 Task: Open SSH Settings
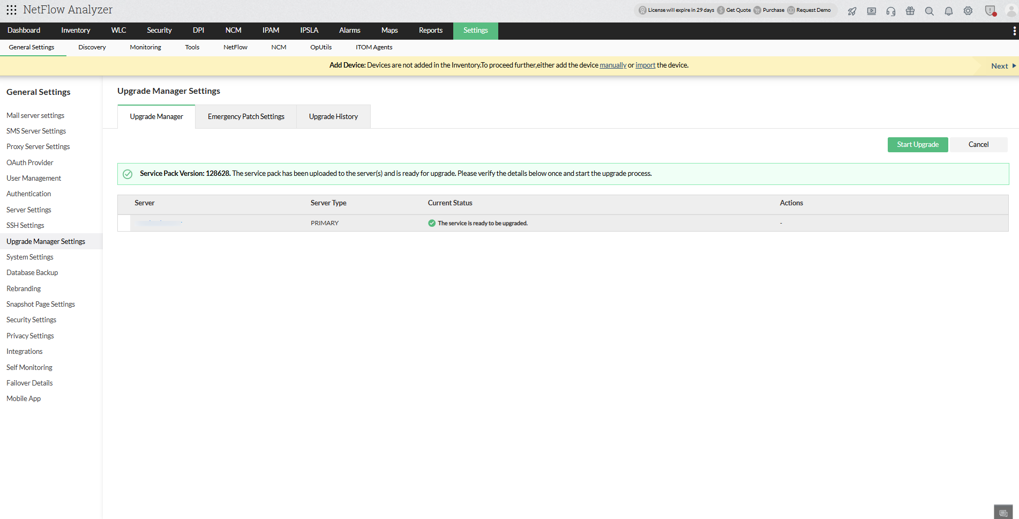click(25, 225)
